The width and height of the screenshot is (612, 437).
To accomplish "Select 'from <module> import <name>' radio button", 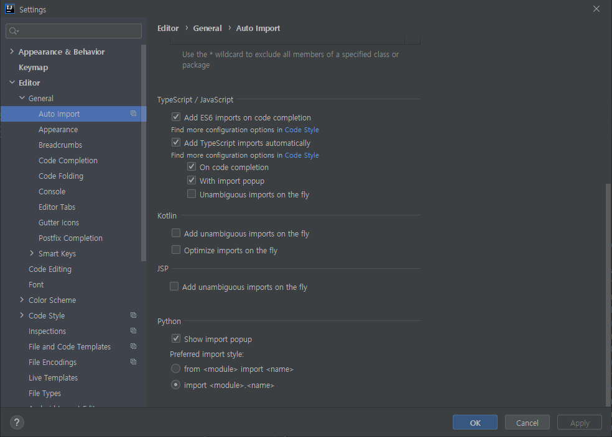I will (x=175, y=369).
